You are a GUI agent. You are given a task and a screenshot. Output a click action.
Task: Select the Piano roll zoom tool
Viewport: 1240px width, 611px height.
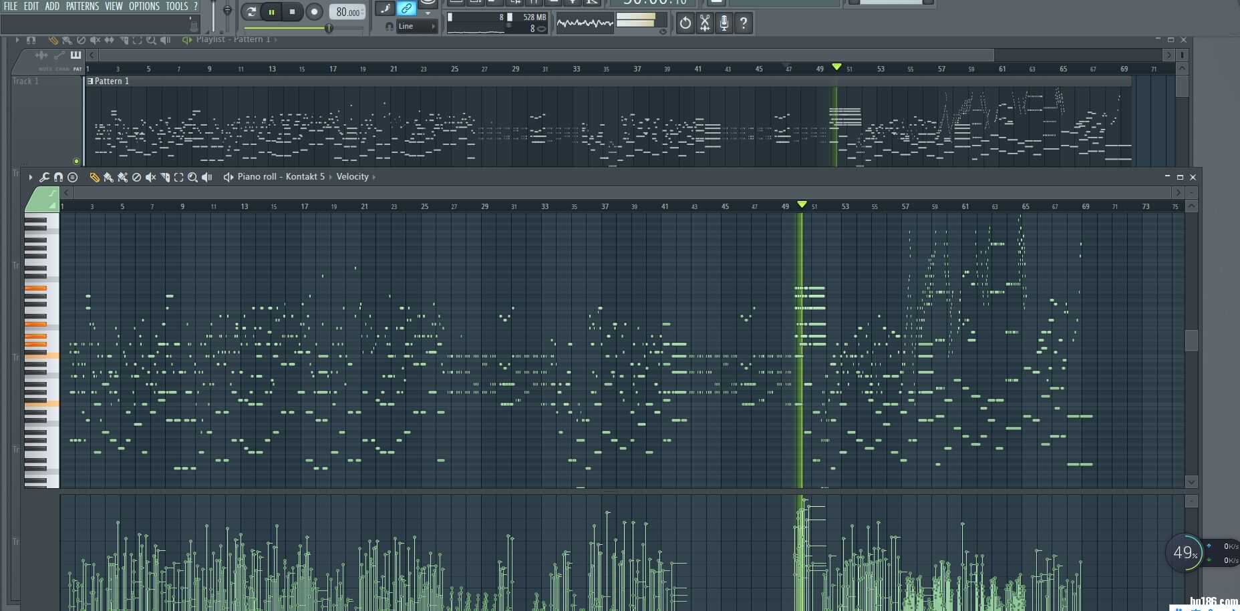tap(193, 177)
